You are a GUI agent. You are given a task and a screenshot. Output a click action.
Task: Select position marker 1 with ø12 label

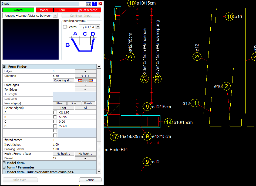tap(195, 103)
